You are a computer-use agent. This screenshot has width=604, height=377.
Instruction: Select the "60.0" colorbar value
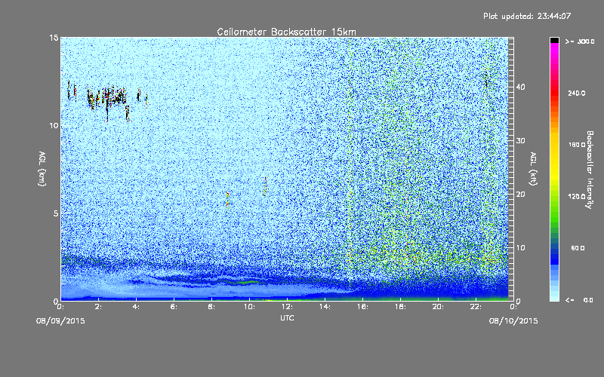(578, 248)
